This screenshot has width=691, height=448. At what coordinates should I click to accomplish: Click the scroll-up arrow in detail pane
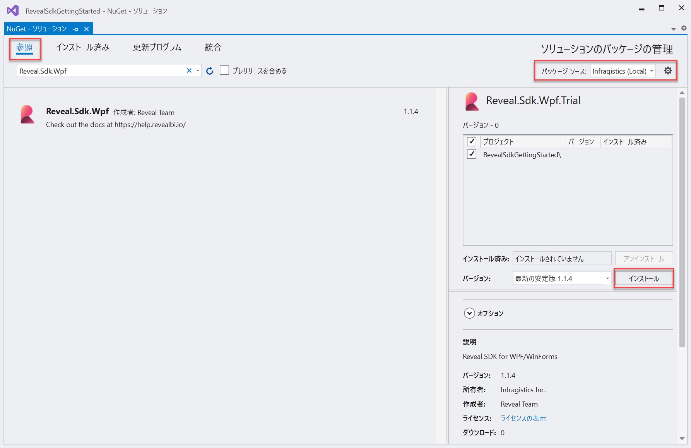682,93
